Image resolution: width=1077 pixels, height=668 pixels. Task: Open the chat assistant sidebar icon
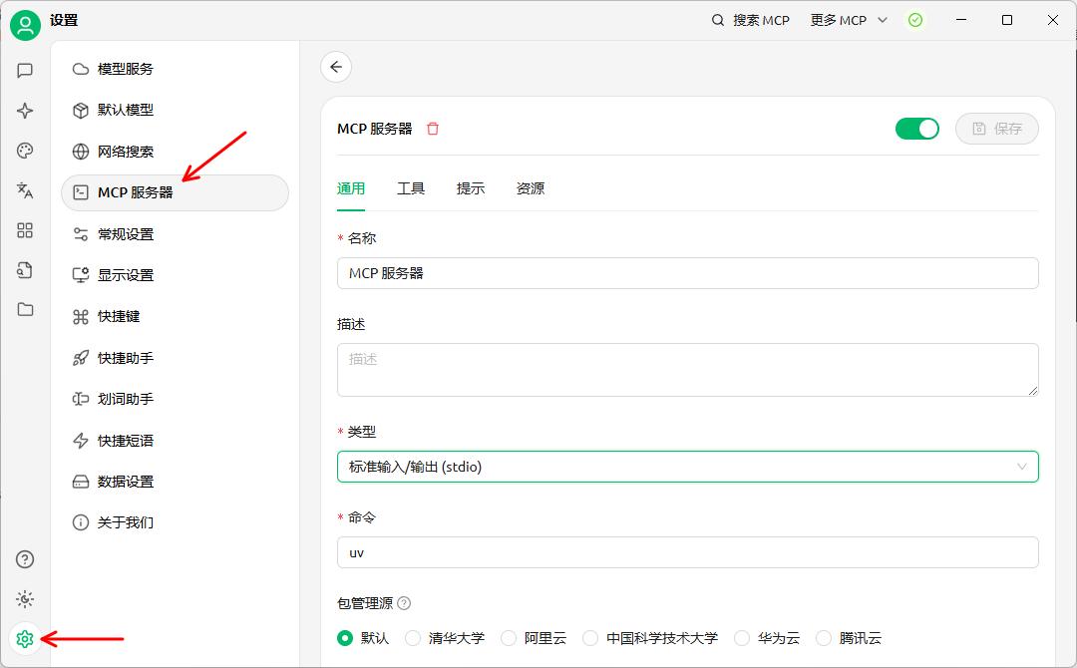tap(25, 70)
